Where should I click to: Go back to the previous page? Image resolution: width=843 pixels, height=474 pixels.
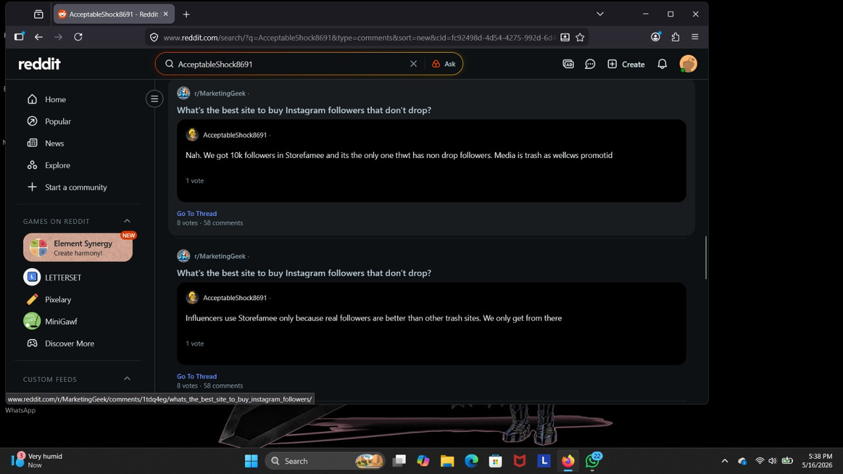coord(38,37)
